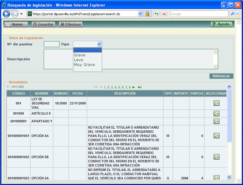The height and width of the screenshot is (185, 243).
Task: Click browser stop loading icon
Action: (164, 14)
